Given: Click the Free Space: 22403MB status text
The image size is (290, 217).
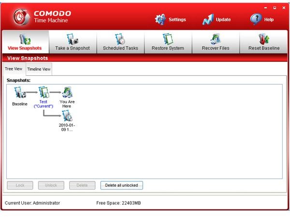Looking at the screenshot, I should pos(118,203).
